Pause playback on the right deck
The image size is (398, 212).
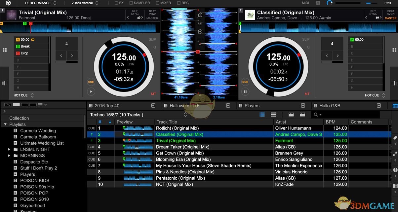click(x=245, y=91)
